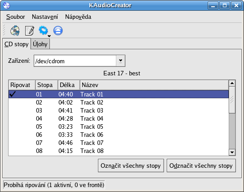Switch to the Úlohy tab
Image resolution: width=244 pixels, height=192 pixels.
[40, 44]
